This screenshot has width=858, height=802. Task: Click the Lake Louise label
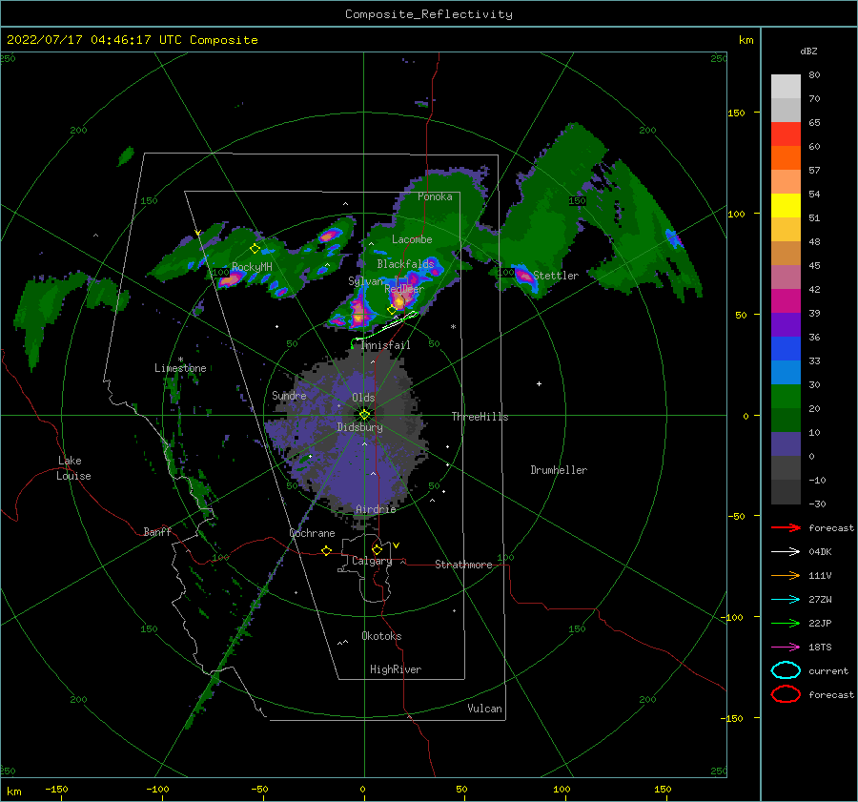pyautogui.click(x=73, y=468)
